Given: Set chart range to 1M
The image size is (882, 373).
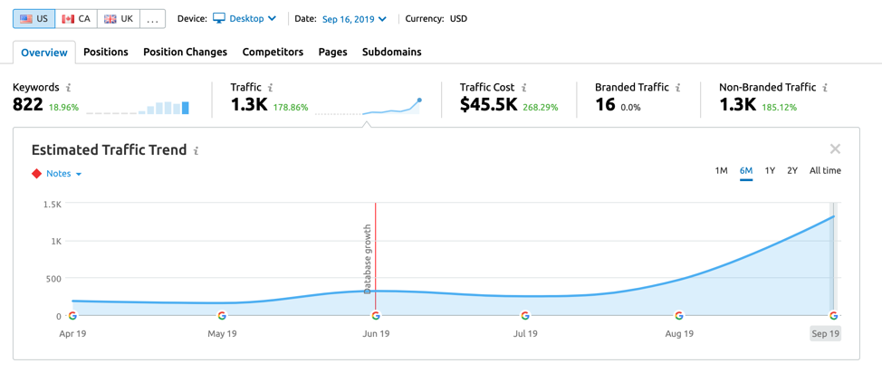Looking at the screenshot, I should click(721, 170).
